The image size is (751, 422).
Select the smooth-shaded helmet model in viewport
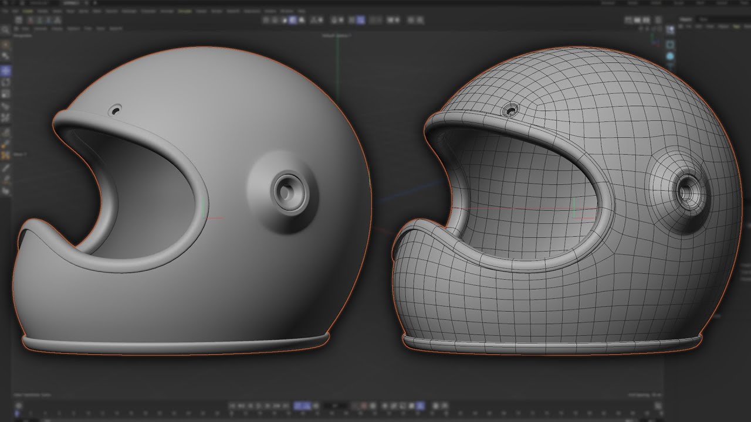[x=194, y=201]
